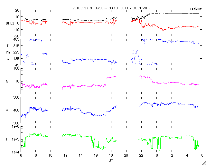Click the "300" velocity tick label
Screen dimensions: 206x165
pyautogui.click(x=17, y=123)
